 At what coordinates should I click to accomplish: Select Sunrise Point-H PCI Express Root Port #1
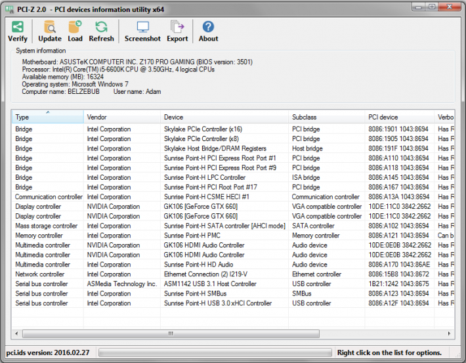(x=233, y=158)
